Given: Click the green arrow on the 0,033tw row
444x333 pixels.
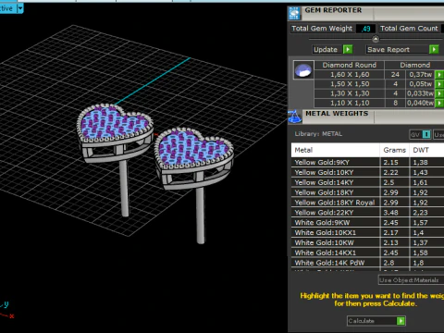Looking at the screenshot, I should 439,93.
